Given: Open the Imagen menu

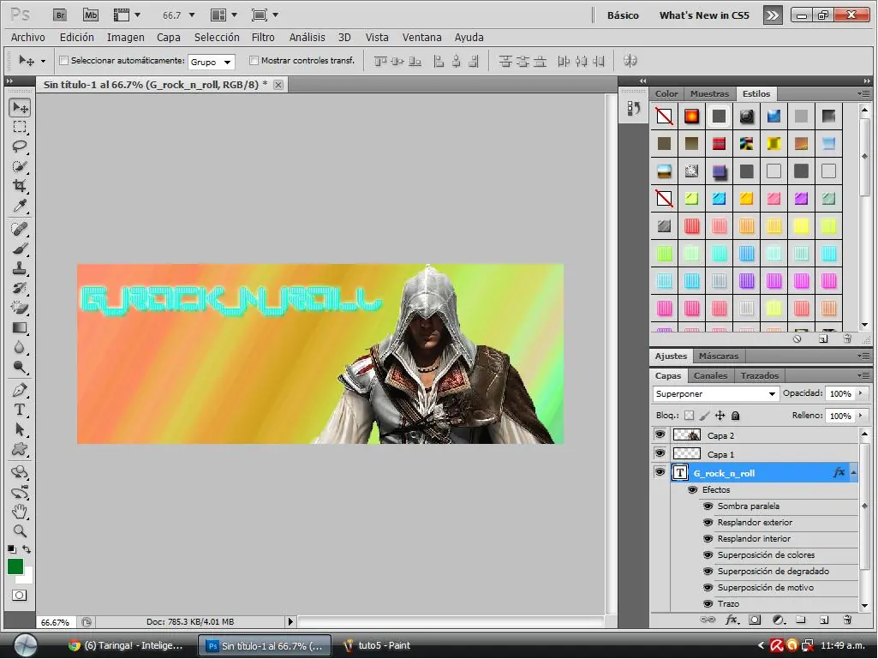Looking at the screenshot, I should (x=126, y=38).
